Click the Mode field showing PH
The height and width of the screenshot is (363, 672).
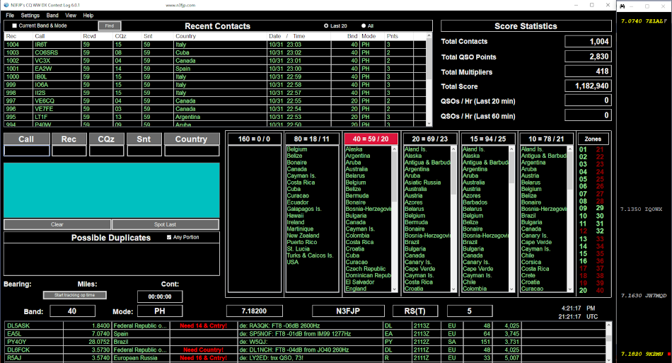pos(160,311)
